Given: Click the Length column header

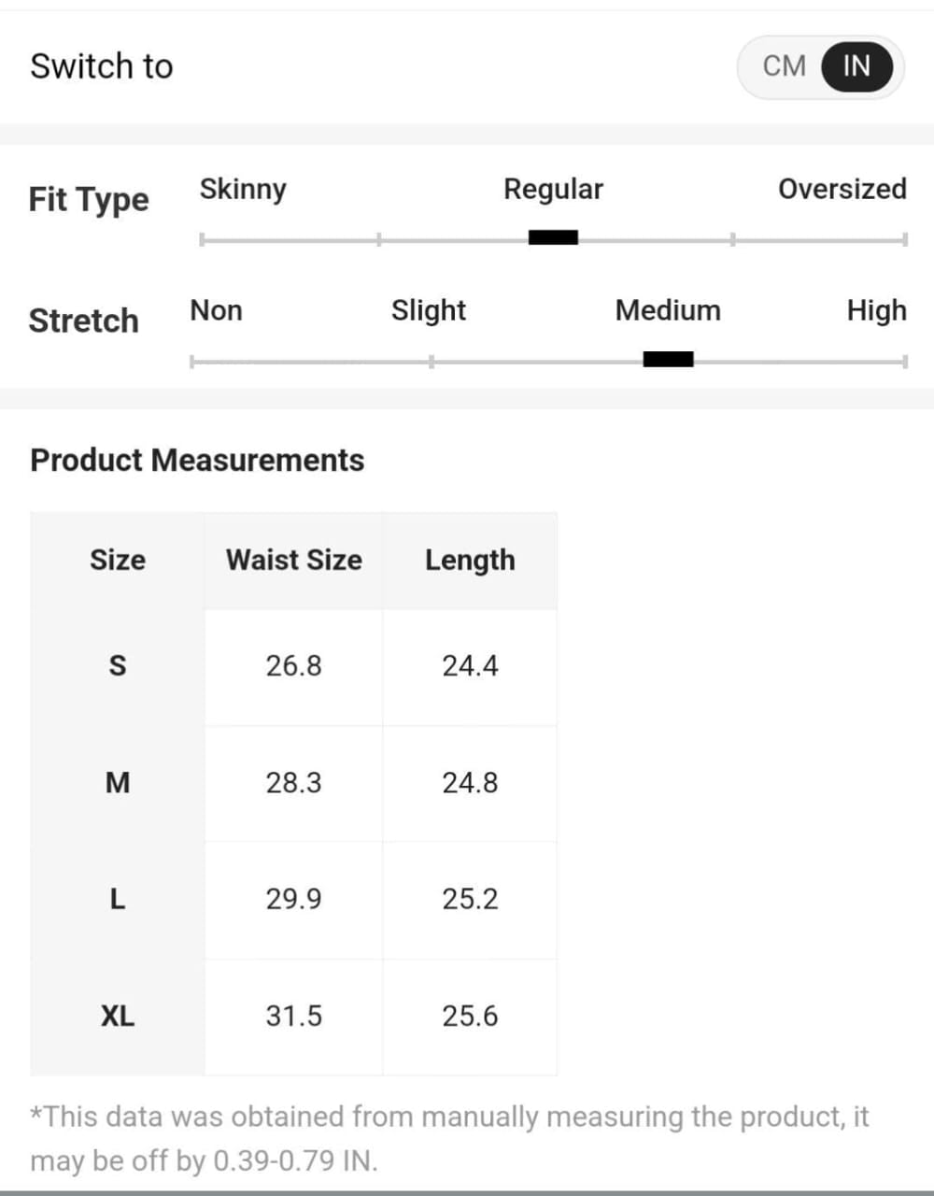Looking at the screenshot, I should 470,560.
